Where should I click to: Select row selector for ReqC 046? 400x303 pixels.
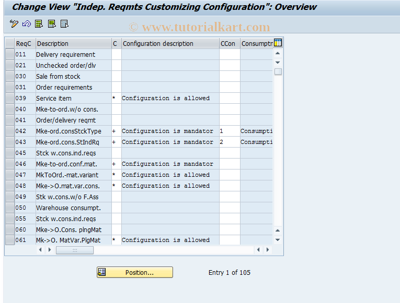point(10,164)
